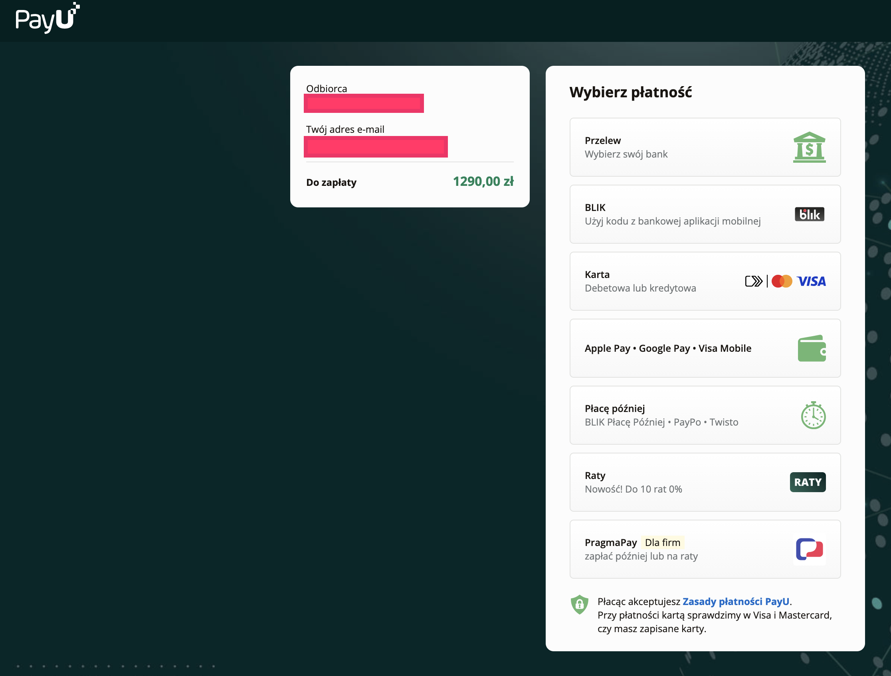This screenshot has height=676, width=891.
Task: Click the green stopwatch icon
Action: [x=813, y=415]
